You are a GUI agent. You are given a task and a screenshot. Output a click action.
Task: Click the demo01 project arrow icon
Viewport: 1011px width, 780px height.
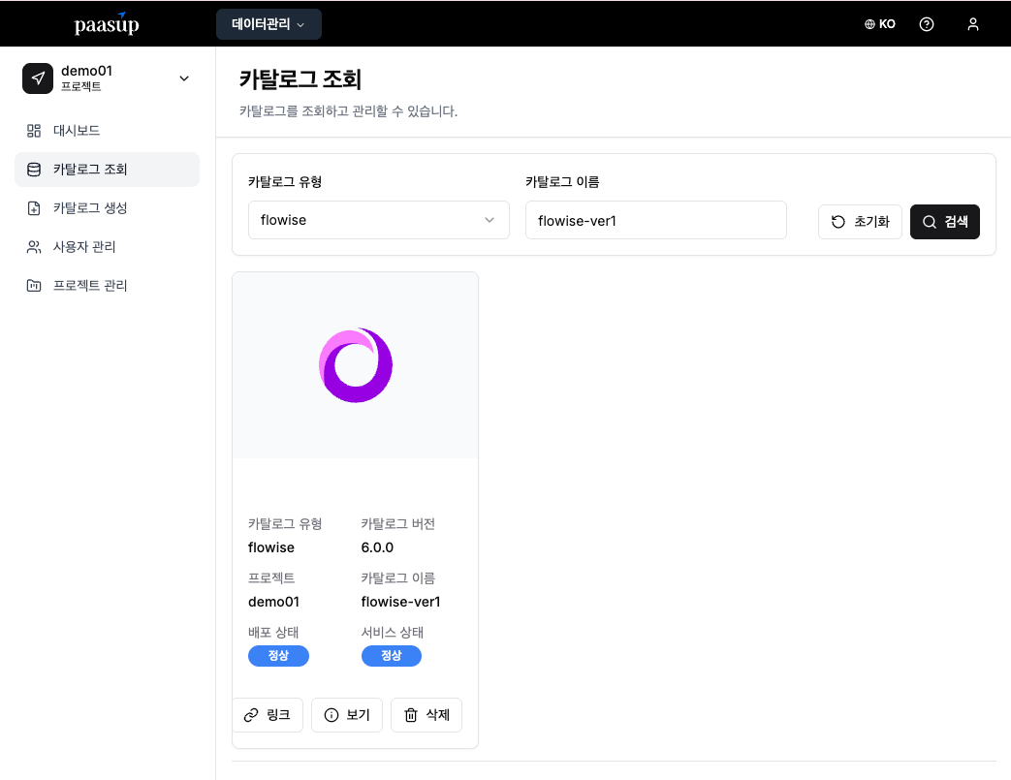[38, 78]
